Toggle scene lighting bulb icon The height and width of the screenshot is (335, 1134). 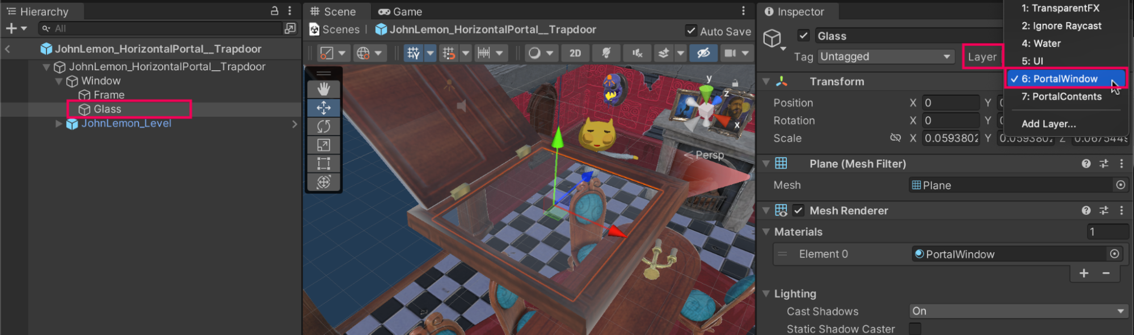(x=606, y=53)
